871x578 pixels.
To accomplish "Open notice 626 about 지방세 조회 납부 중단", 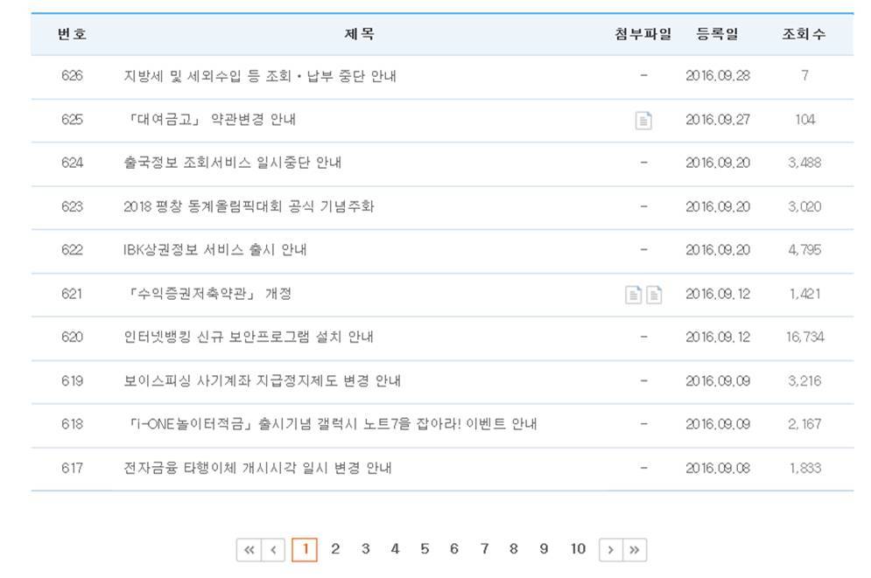I will pyautogui.click(x=260, y=76).
